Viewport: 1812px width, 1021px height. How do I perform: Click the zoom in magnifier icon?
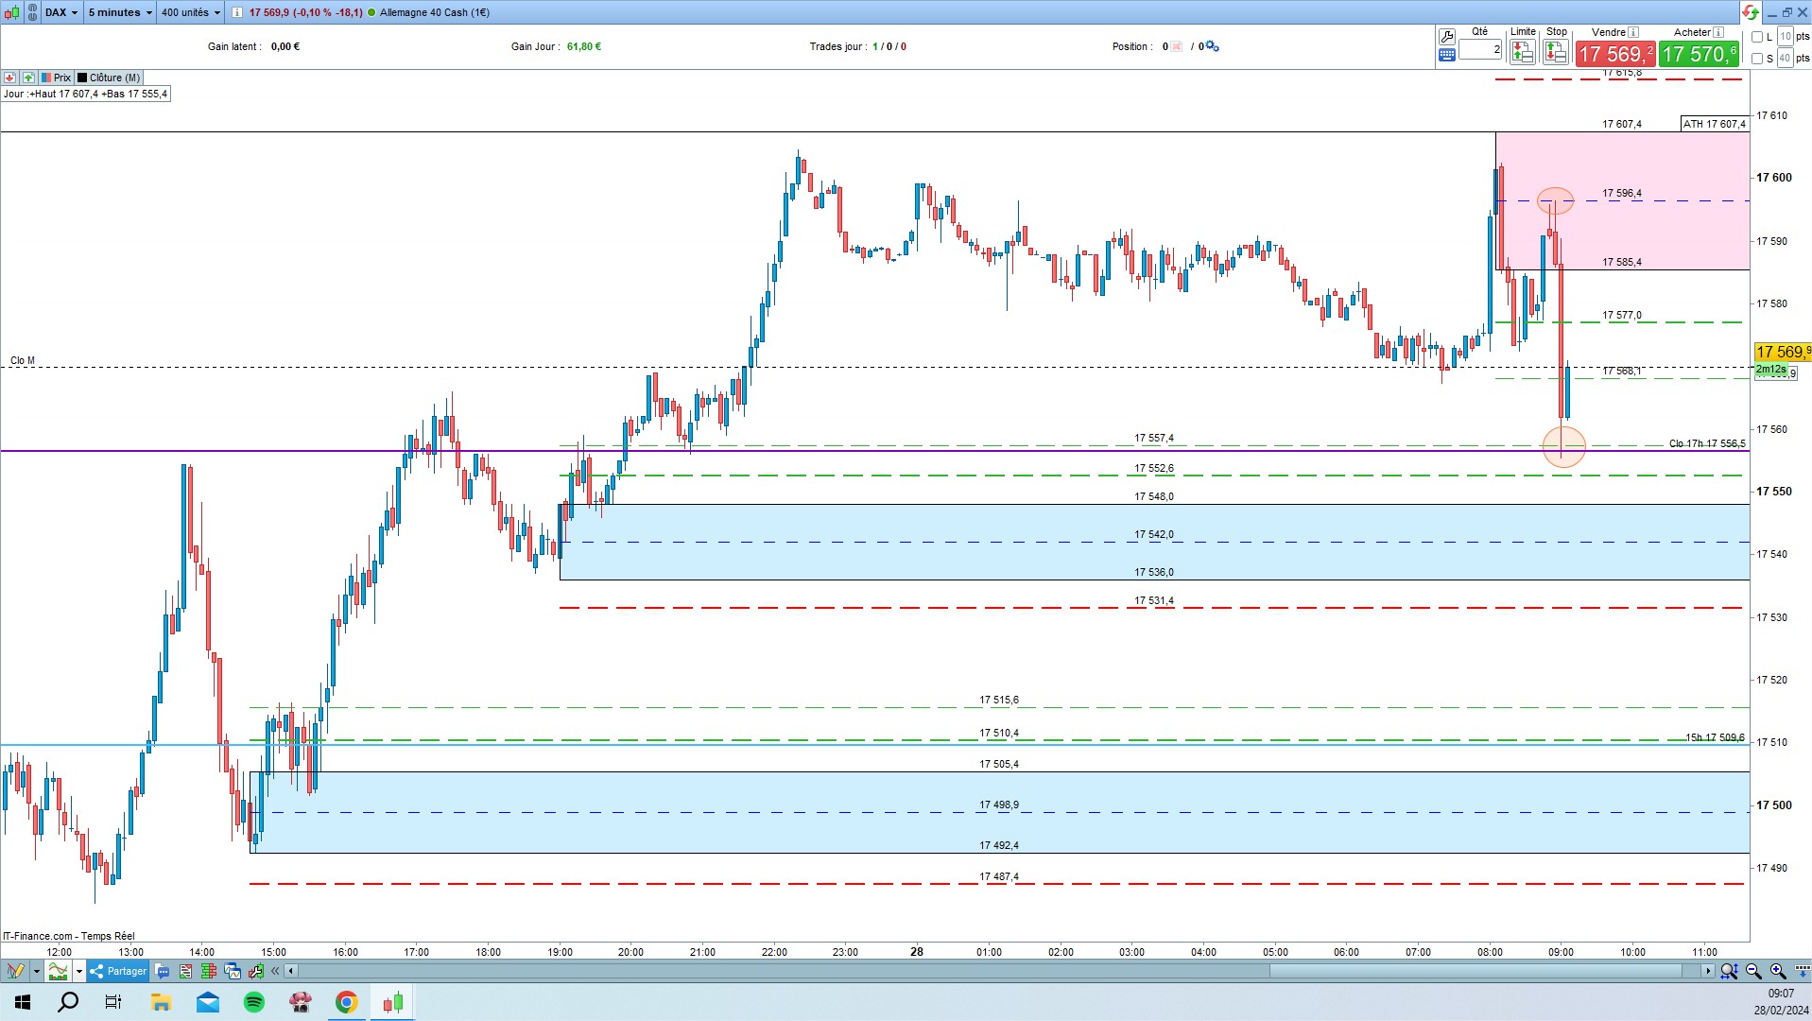[x=1777, y=971]
